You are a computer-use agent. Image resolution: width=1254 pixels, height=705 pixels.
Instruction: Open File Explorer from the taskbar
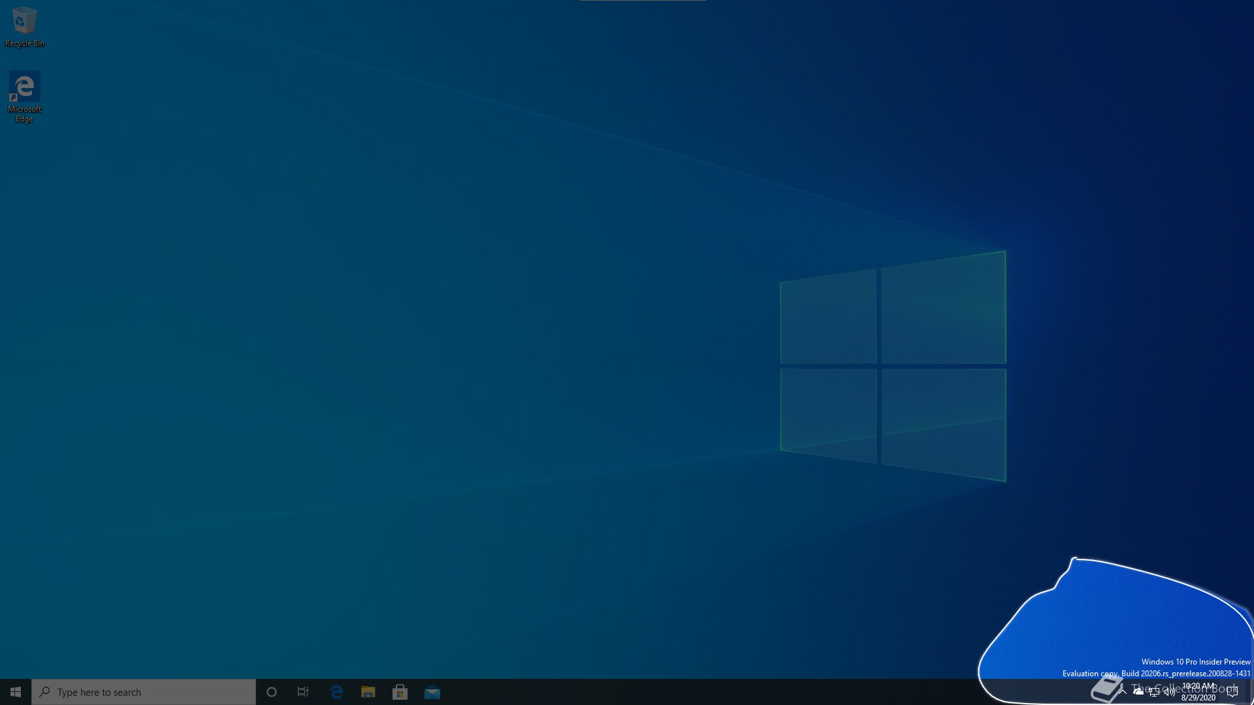[368, 692]
